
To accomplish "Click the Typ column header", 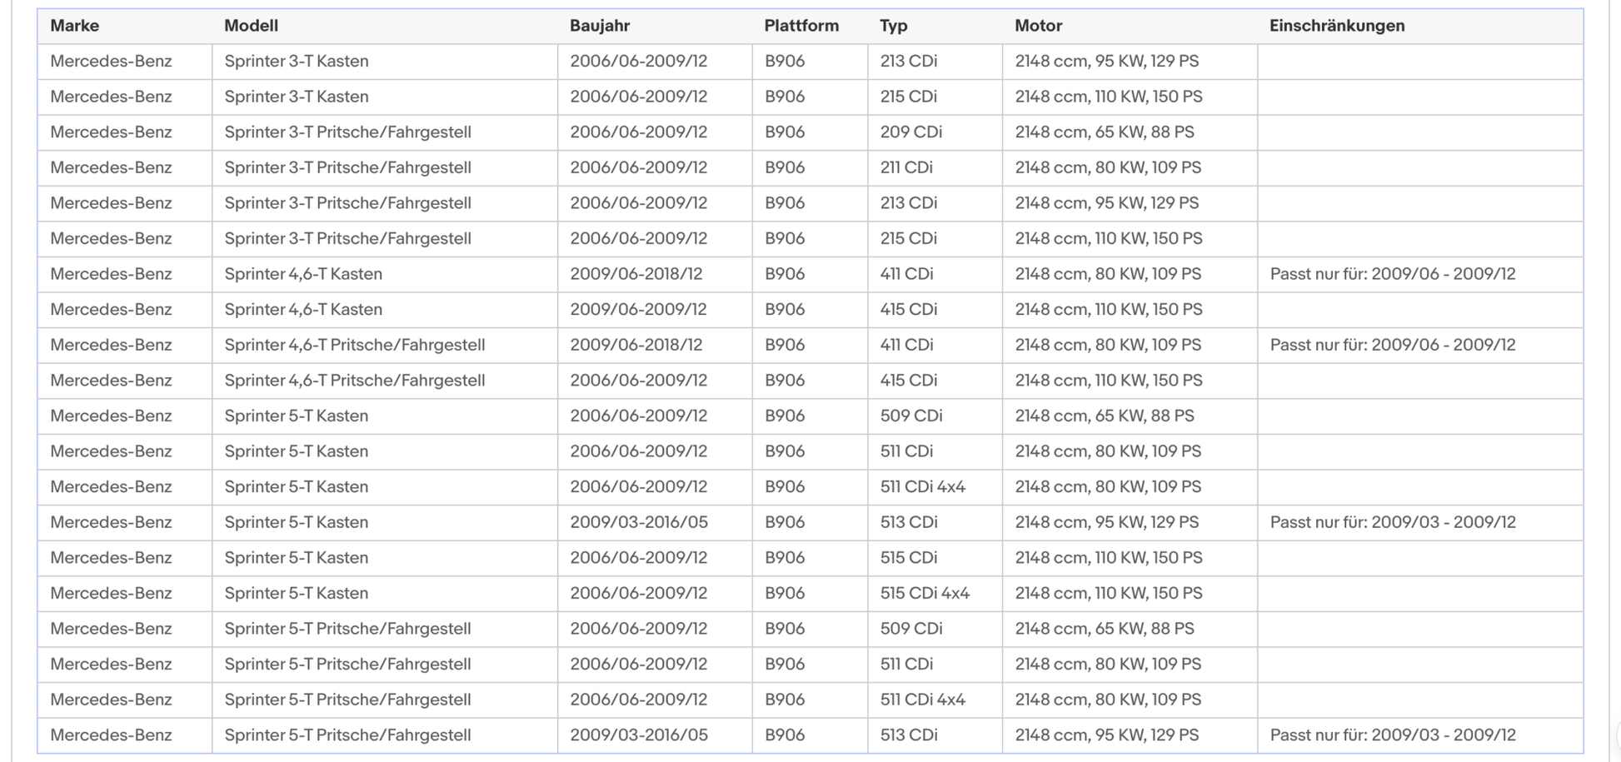I will [x=893, y=26].
